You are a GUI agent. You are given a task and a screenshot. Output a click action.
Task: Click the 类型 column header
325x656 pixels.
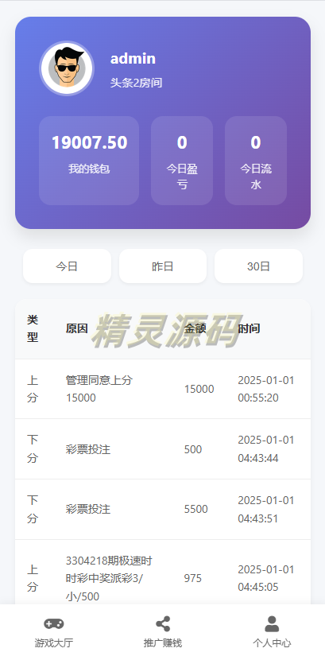[33, 329]
